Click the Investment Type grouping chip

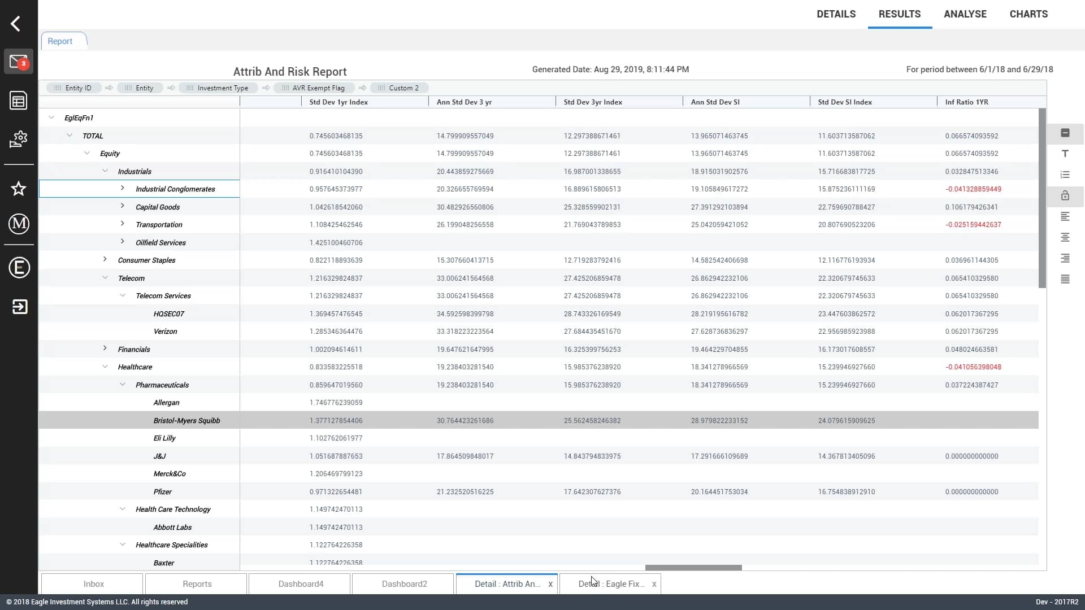pos(218,88)
